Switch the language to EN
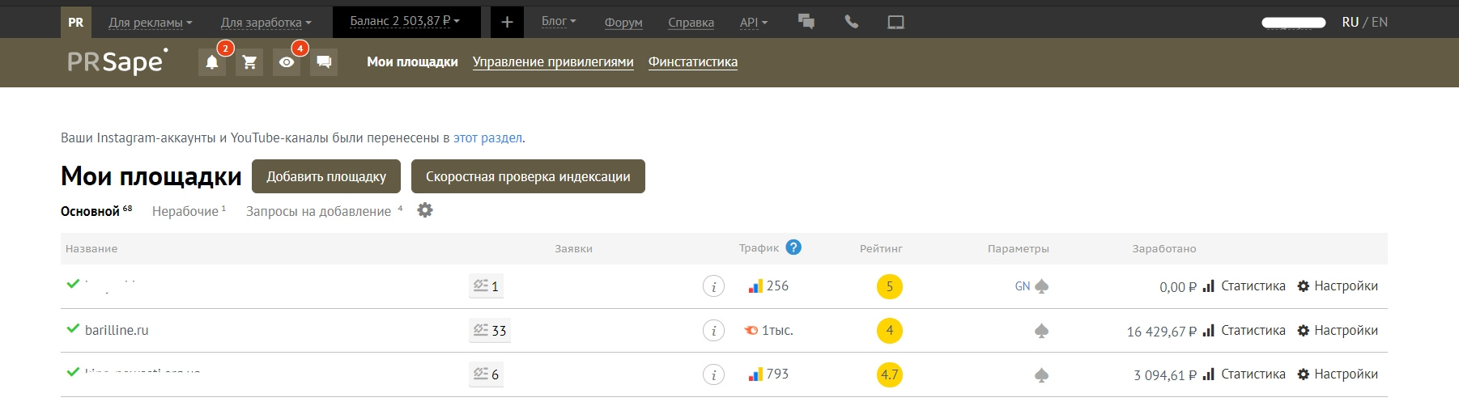The width and height of the screenshot is (1459, 406). click(x=1379, y=23)
